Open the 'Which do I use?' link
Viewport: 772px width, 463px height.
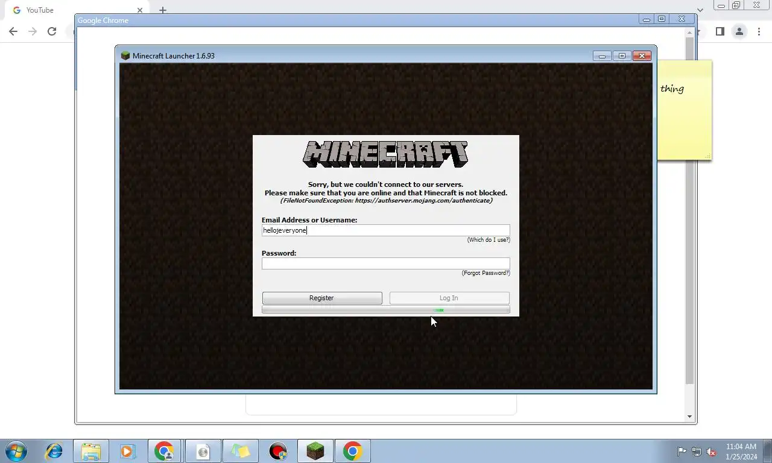(489, 240)
